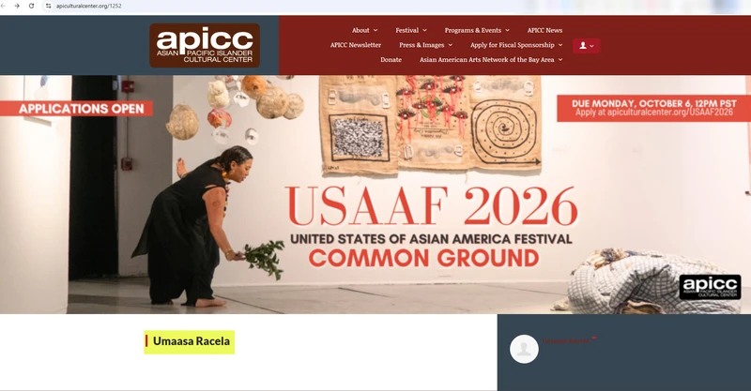Click the browser back arrow icon
751x391 pixels.
tap(3, 6)
